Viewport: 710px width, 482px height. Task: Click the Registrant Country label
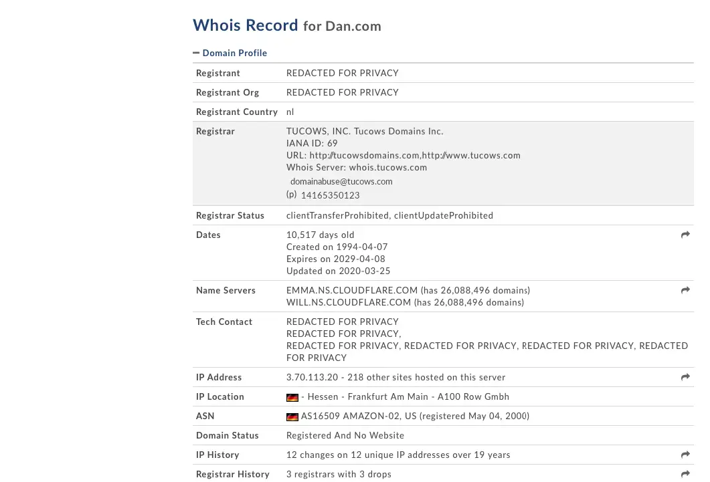237,112
